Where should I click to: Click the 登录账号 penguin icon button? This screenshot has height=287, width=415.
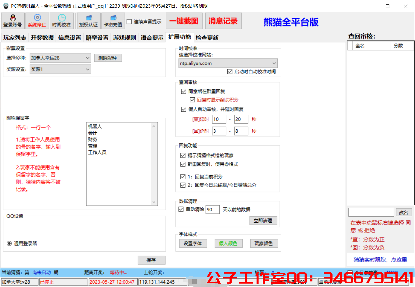tap(13, 21)
